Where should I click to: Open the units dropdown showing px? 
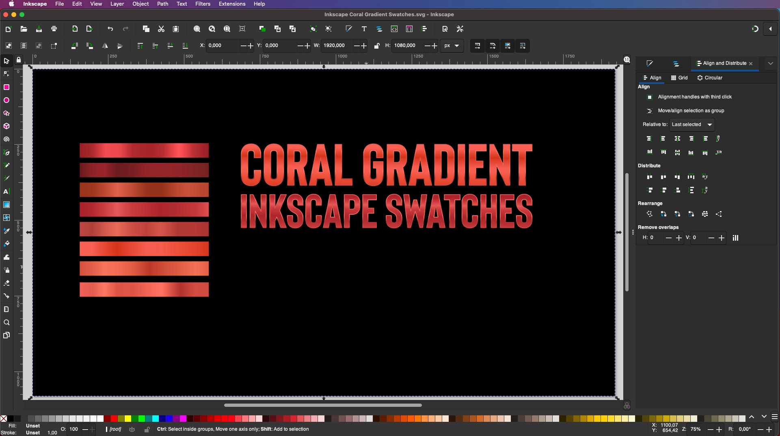point(452,46)
